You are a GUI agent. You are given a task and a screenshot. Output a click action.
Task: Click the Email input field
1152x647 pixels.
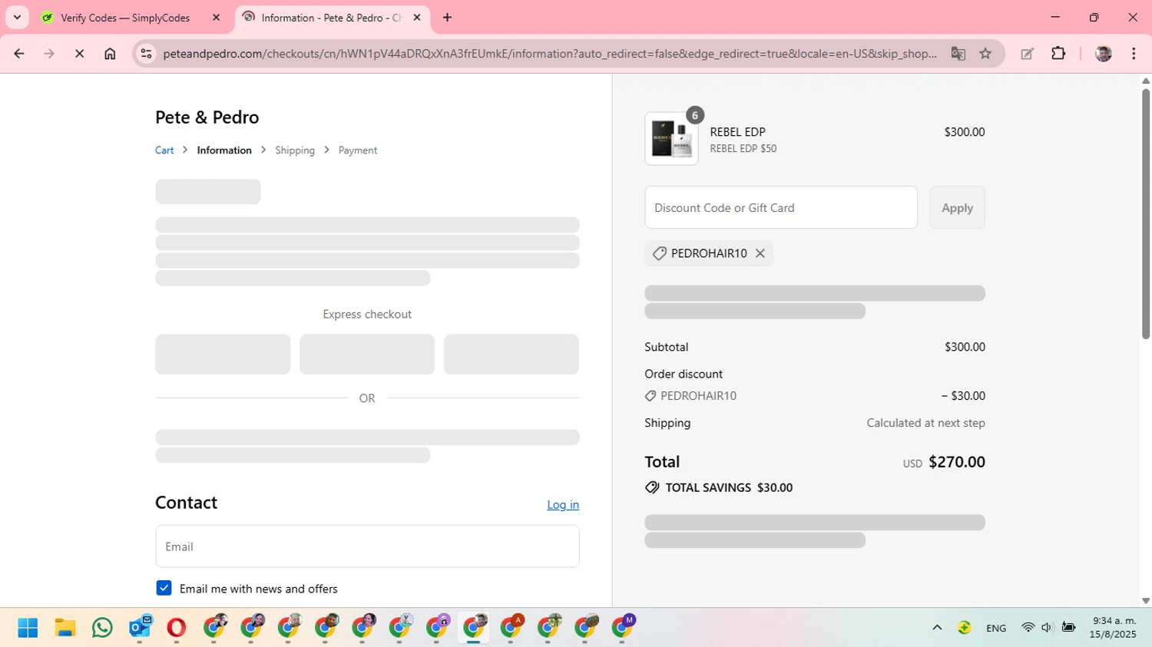367,546
